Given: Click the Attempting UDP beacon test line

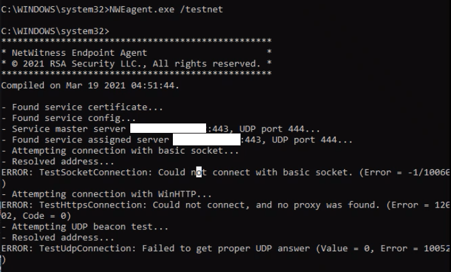Looking at the screenshot, I should coord(85,227).
